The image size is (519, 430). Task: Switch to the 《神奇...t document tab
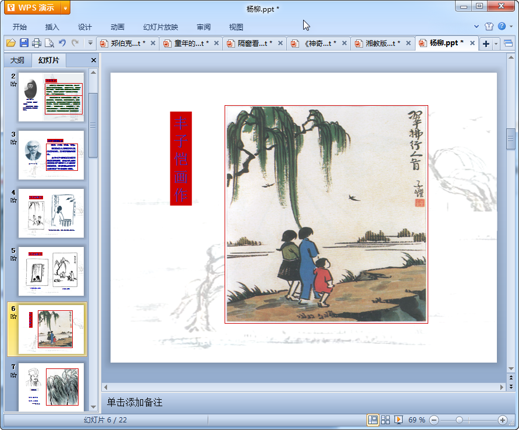pyautogui.click(x=319, y=44)
